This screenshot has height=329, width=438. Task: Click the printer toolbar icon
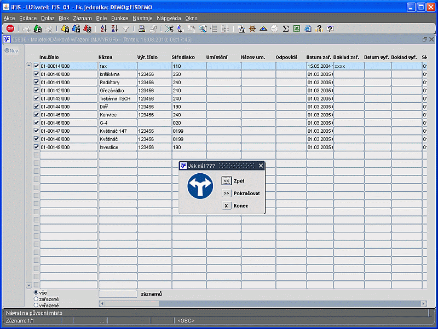pyautogui.click(x=142, y=28)
